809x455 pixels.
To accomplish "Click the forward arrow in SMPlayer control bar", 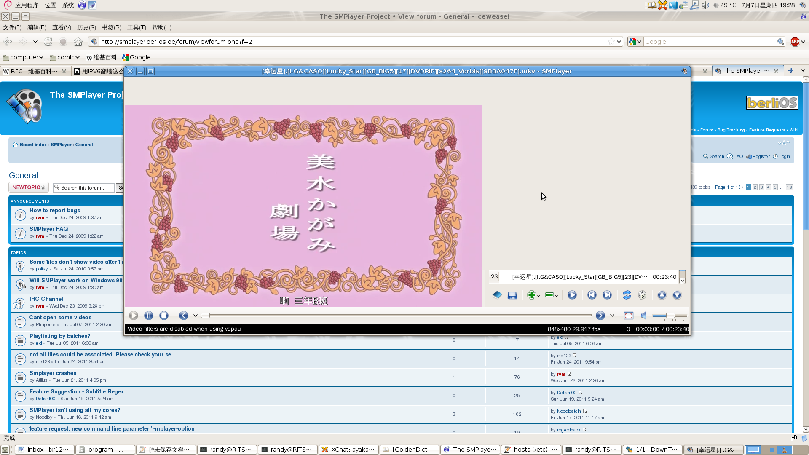I will pyautogui.click(x=600, y=316).
